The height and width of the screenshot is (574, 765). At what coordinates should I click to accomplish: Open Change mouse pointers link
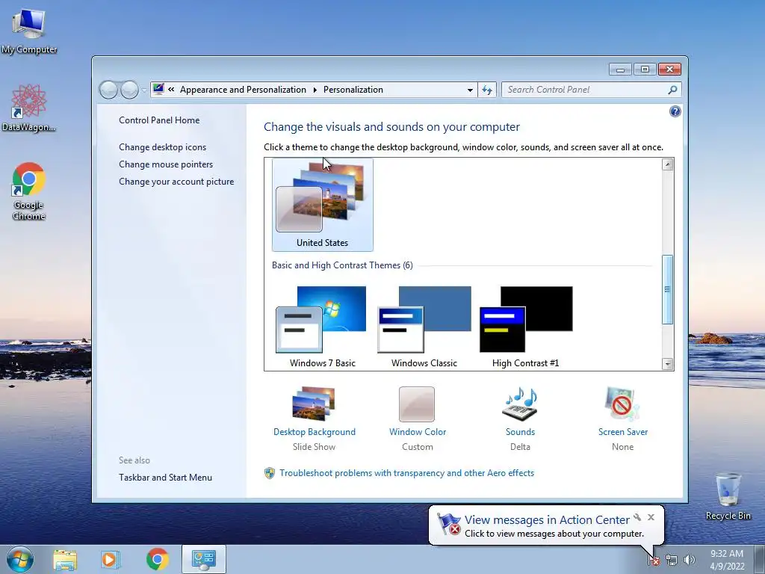pos(166,164)
